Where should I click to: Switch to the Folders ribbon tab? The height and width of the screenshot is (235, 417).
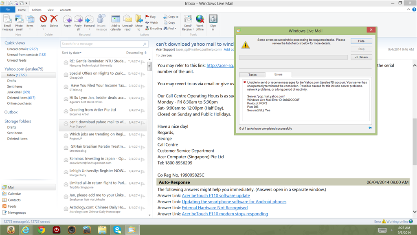tap(36, 10)
